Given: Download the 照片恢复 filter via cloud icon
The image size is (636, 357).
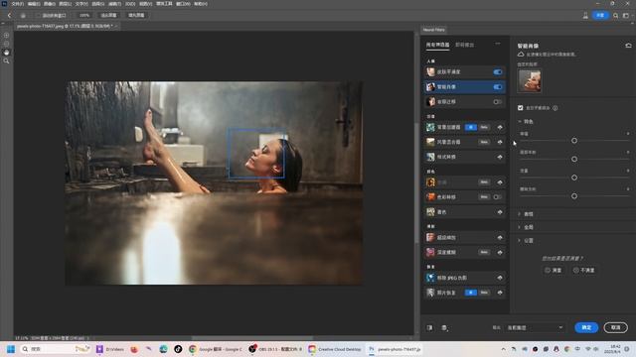Looking at the screenshot, I should pyautogui.click(x=500, y=293).
